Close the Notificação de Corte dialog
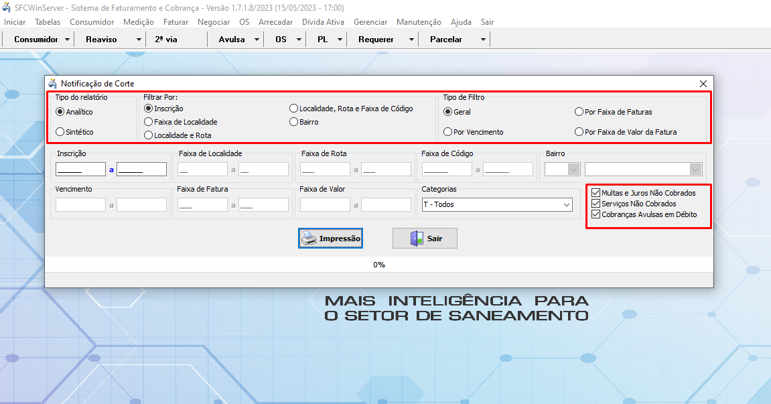This screenshot has height=404, width=771. tap(703, 84)
